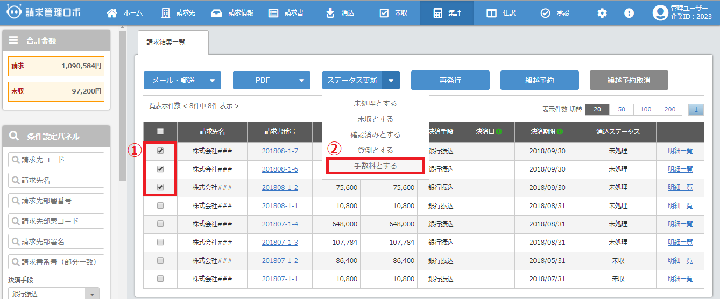This screenshot has width=720, height=299.
Task: Click the 消込ステータス column header
Action: [x=618, y=132]
